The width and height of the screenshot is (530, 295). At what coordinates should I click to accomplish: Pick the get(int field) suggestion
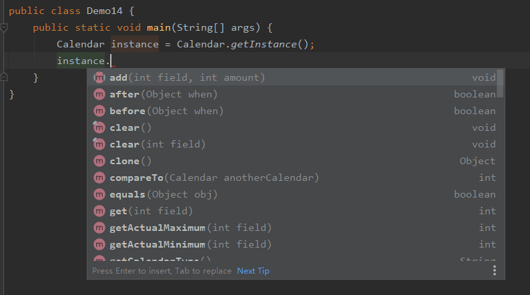[151, 211]
